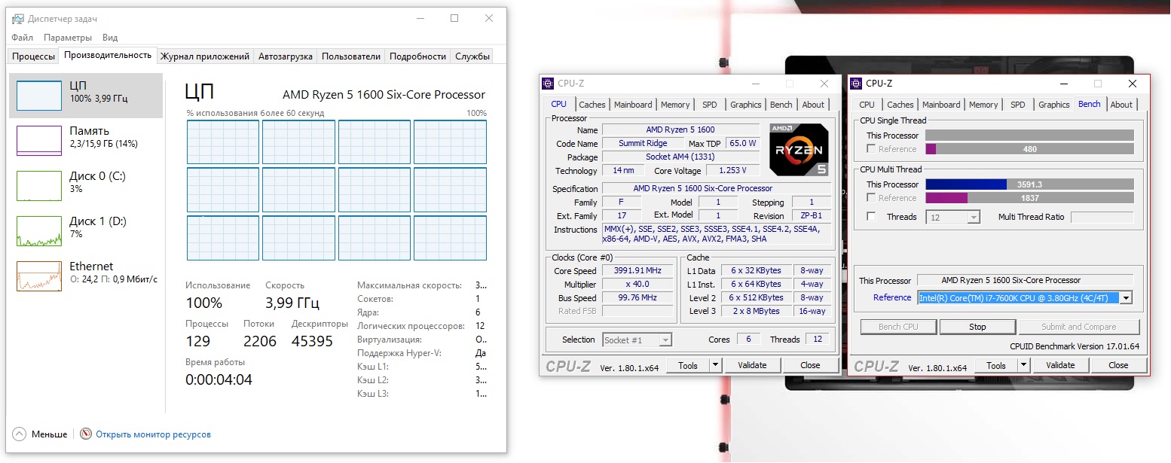Expand Tools dropdown arrow in left CPU-Z
The image size is (1171, 463).
point(716,365)
